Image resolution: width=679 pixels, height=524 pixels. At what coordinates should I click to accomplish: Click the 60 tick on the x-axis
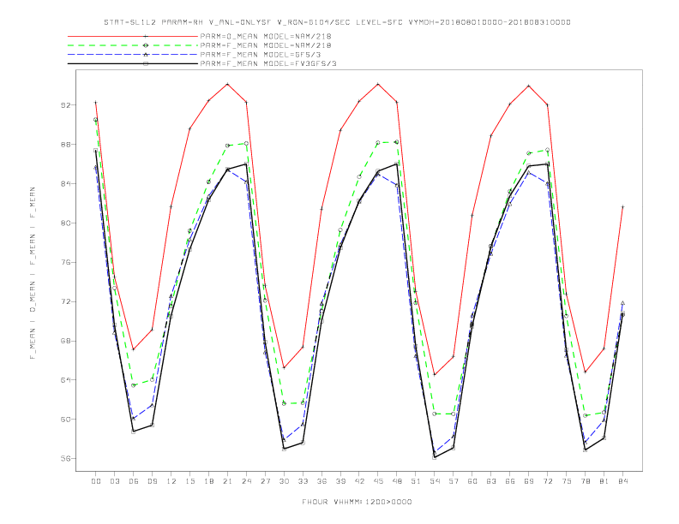(472, 481)
